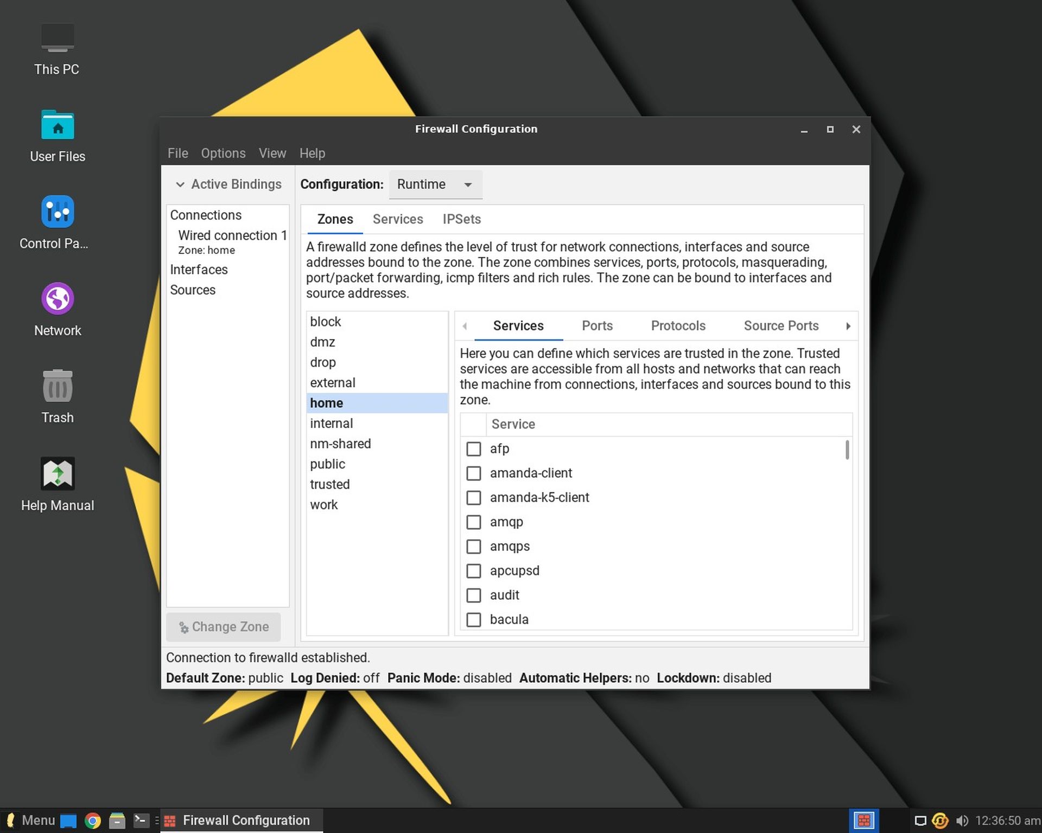Enable the afp service checkbox
The image size is (1042, 833).
point(474,449)
